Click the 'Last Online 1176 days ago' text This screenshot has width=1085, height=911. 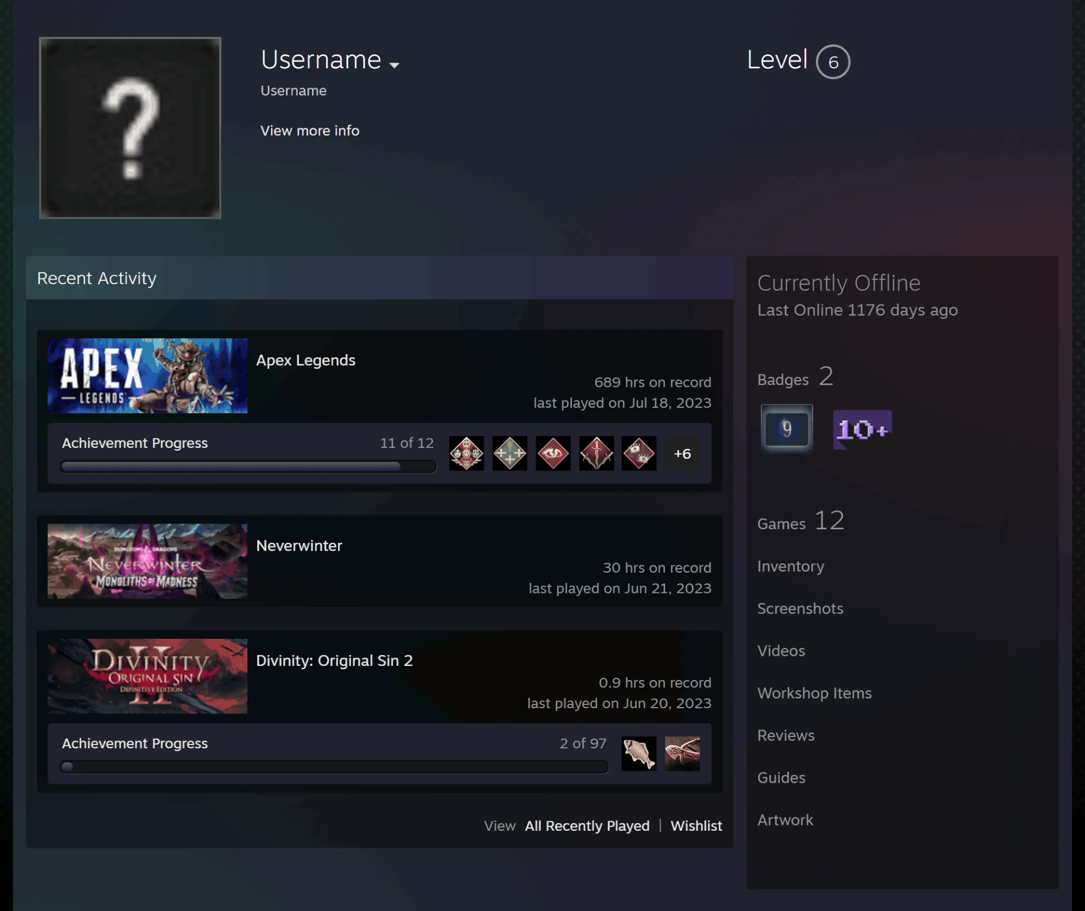tap(857, 310)
